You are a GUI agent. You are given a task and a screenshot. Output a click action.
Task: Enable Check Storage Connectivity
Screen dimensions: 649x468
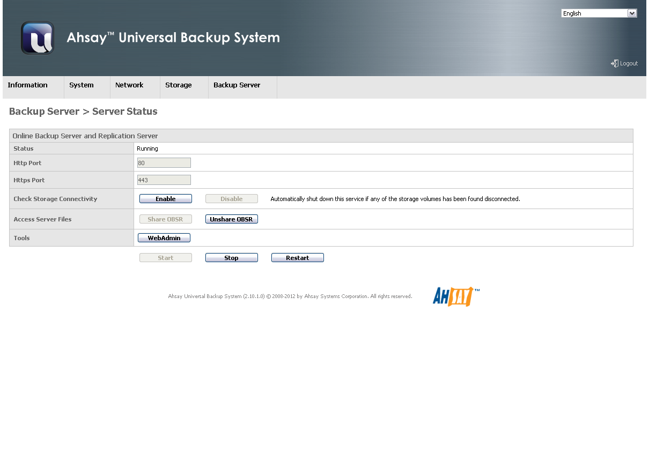coord(166,199)
